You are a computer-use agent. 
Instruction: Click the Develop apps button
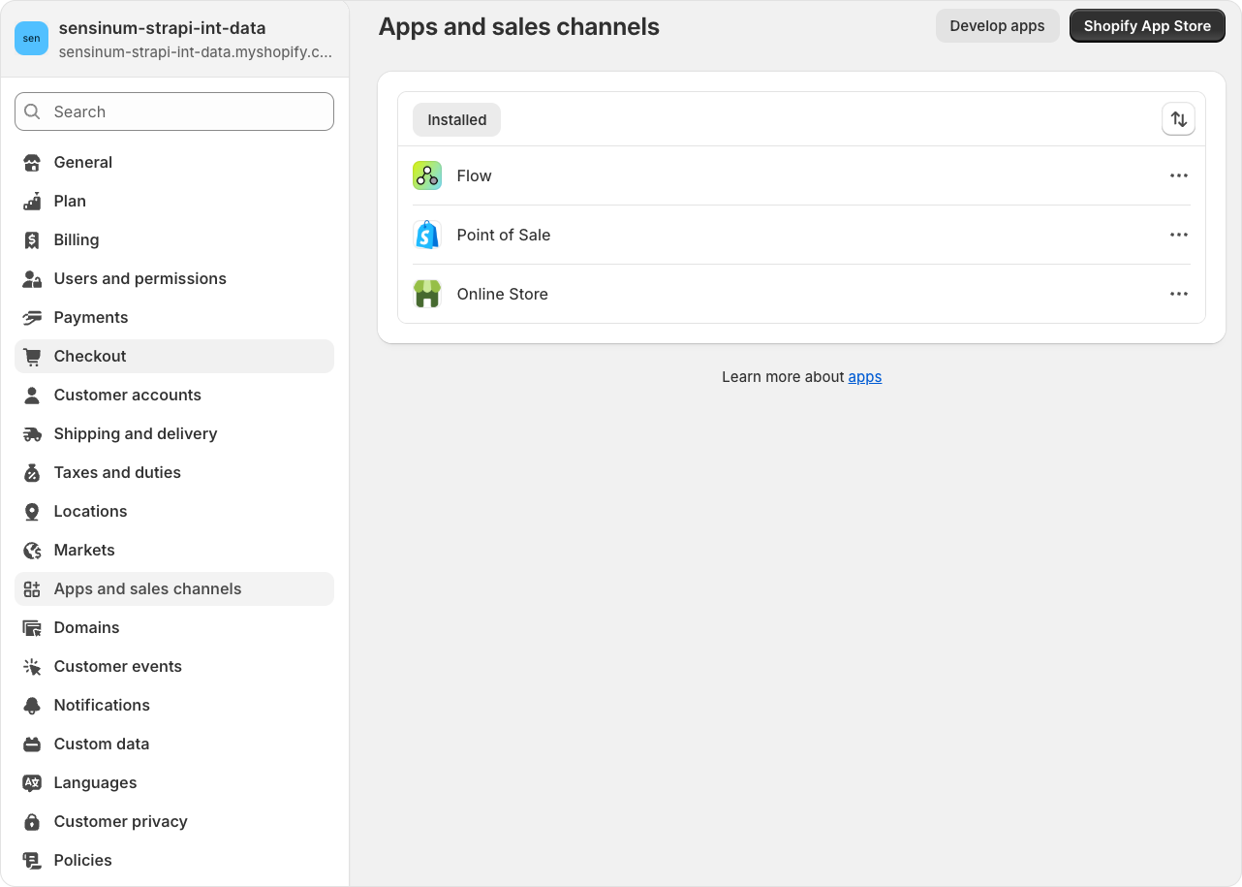coord(997,26)
